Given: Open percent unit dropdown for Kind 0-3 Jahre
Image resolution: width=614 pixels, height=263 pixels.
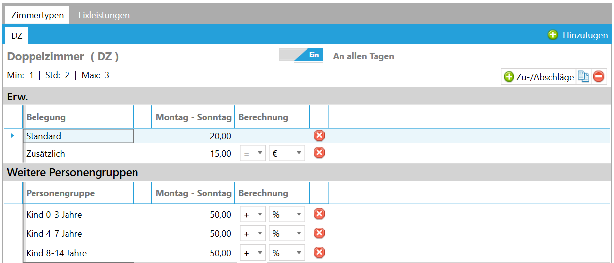Looking at the screenshot, I should coord(287,214).
